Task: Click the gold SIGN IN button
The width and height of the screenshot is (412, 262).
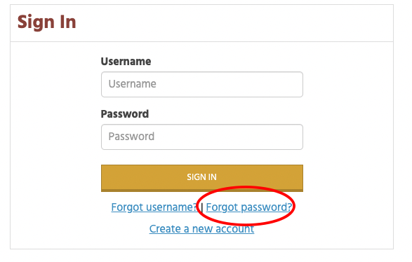Action: (202, 178)
